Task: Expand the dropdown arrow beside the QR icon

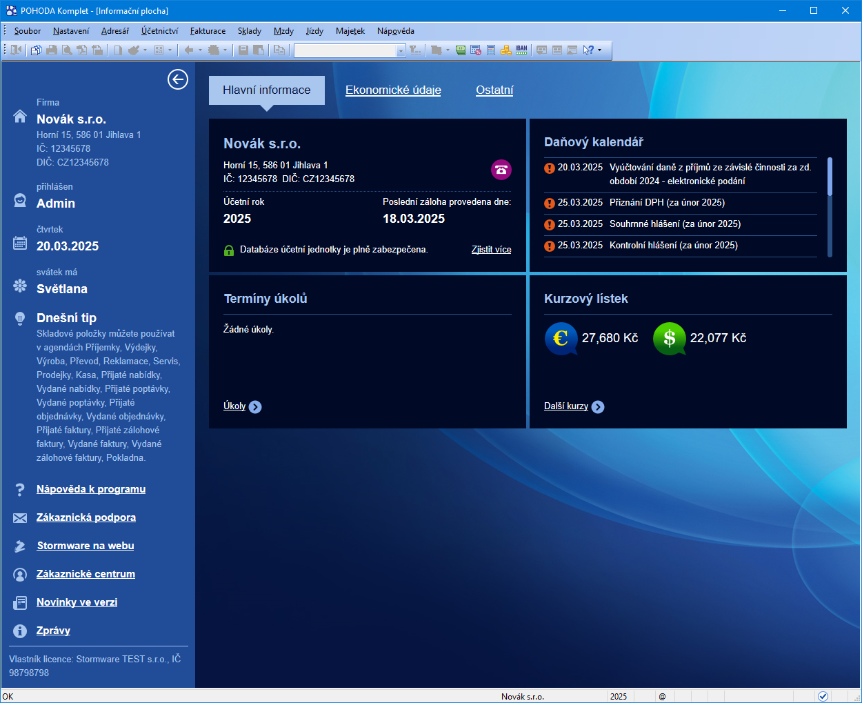Action: coord(170,50)
